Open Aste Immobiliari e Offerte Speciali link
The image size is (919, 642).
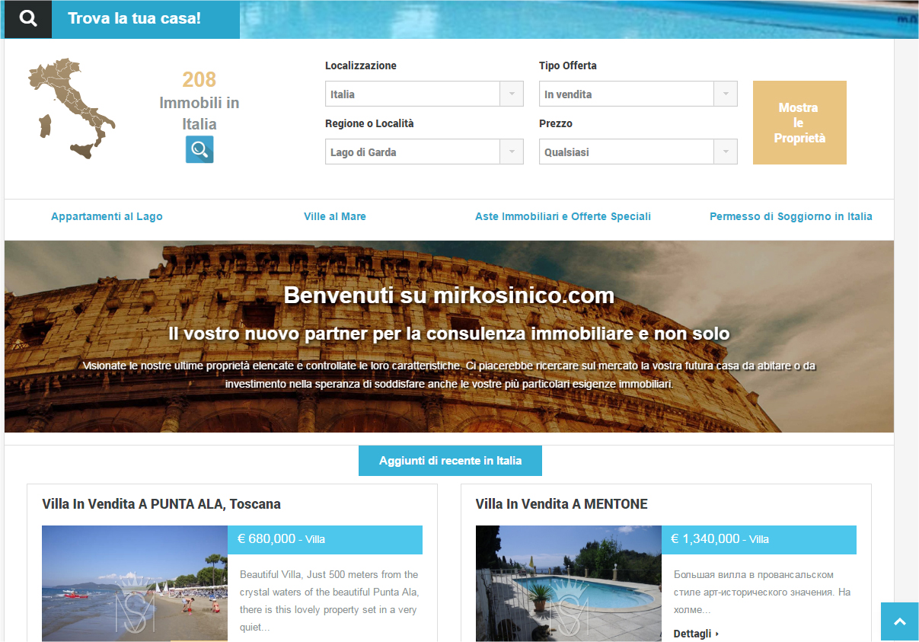563,216
